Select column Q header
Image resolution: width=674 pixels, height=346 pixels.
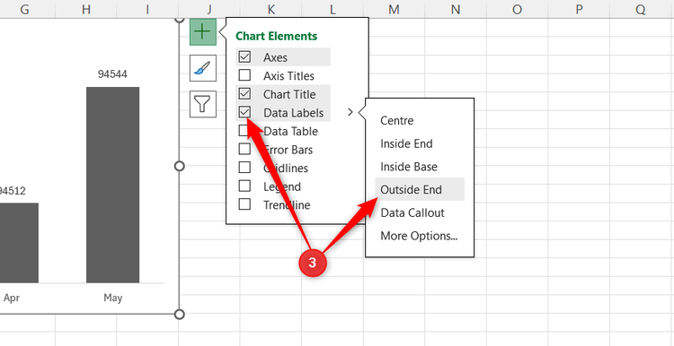coord(641,9)
